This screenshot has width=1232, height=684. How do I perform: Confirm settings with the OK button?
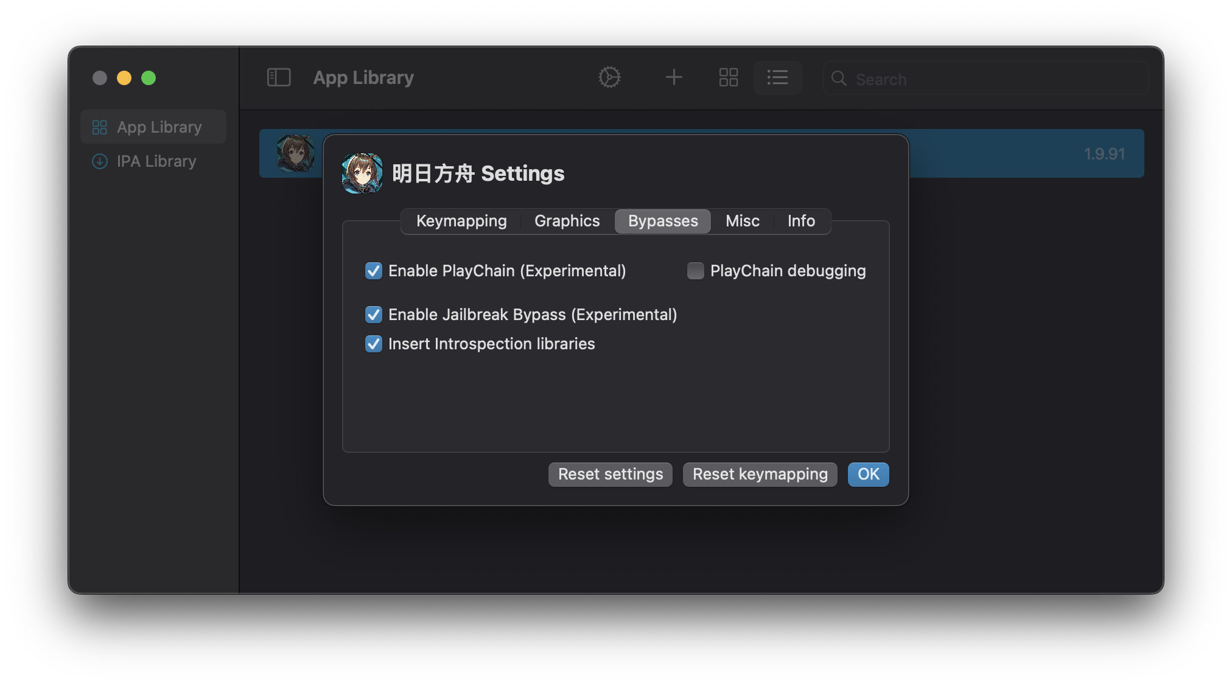tap(868, 475)
